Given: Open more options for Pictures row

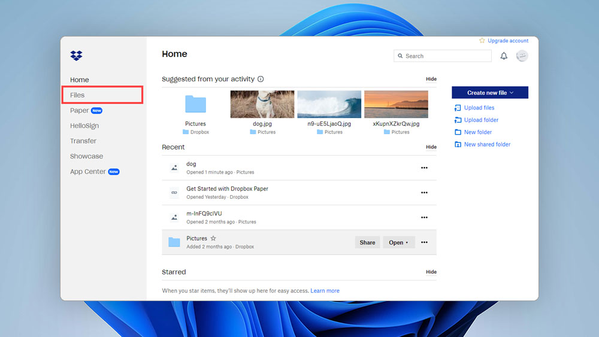Looking at the screenshot, I should click(424, 242).
